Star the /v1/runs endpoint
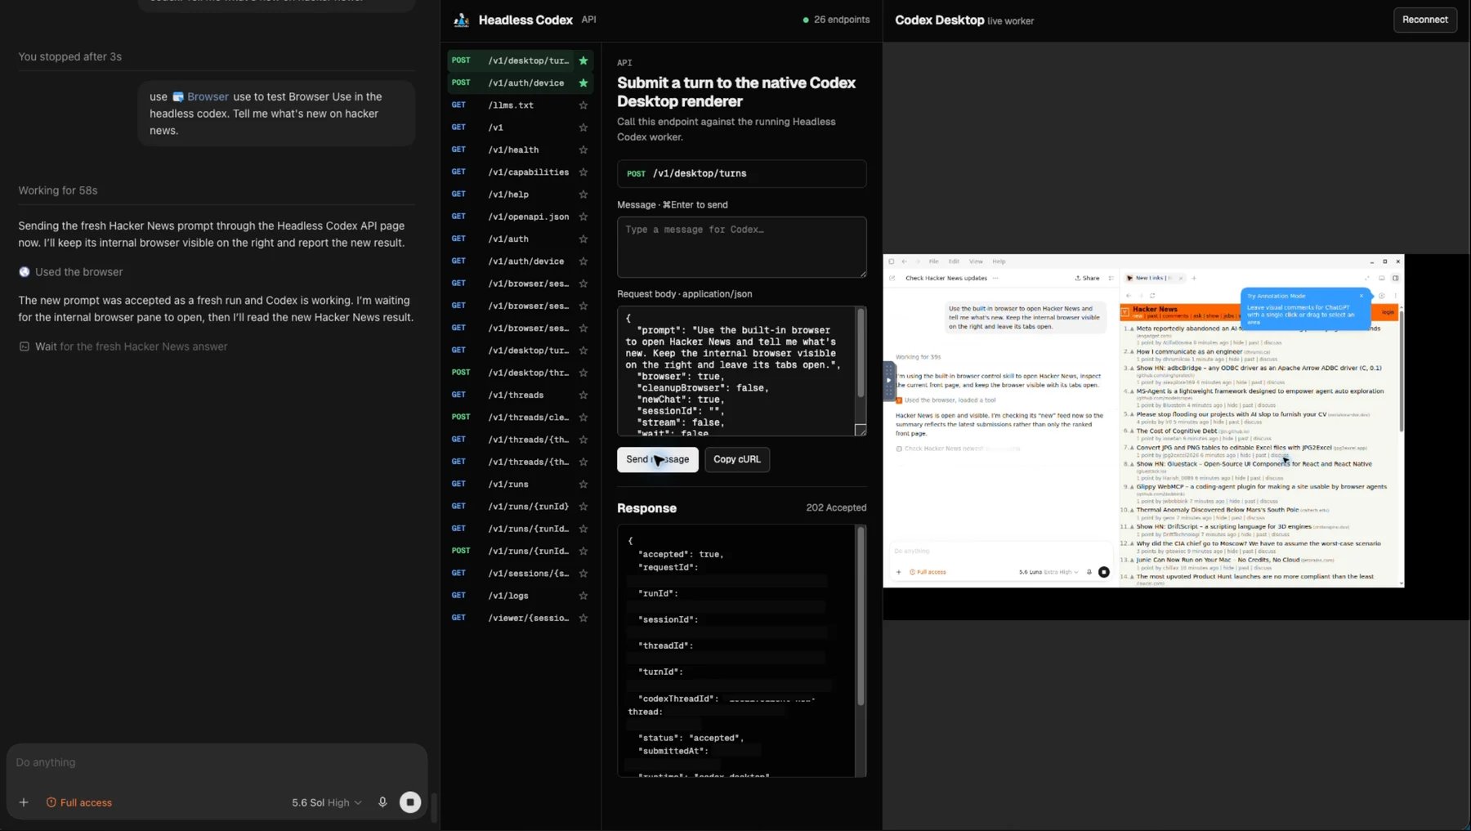 pyautogui.click(x=583, y=484)
